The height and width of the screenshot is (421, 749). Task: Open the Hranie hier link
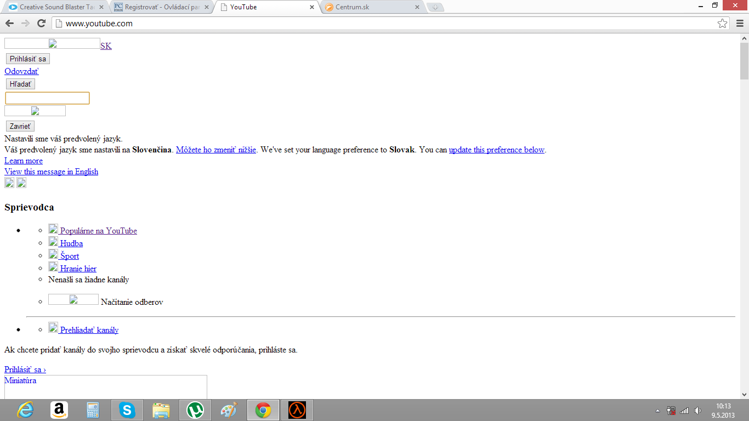78,269
